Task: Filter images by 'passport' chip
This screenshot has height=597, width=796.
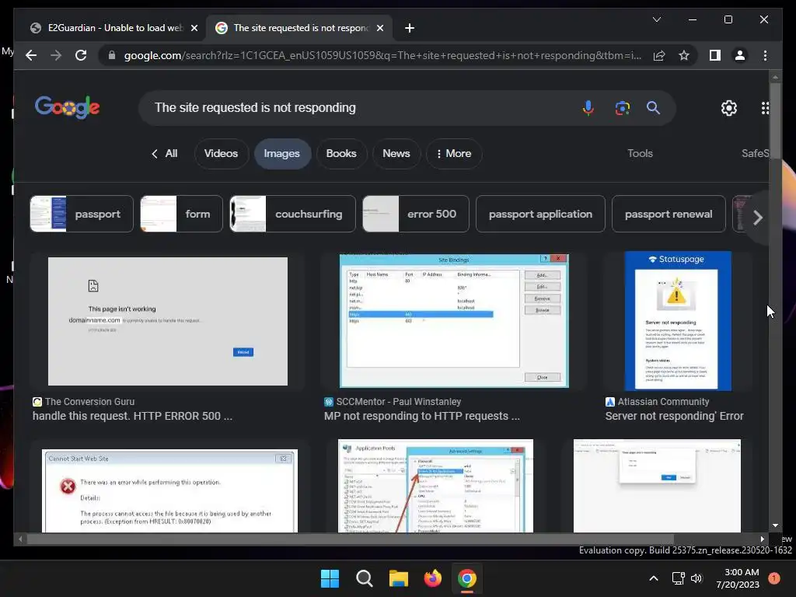Action: tap(82, 214)
